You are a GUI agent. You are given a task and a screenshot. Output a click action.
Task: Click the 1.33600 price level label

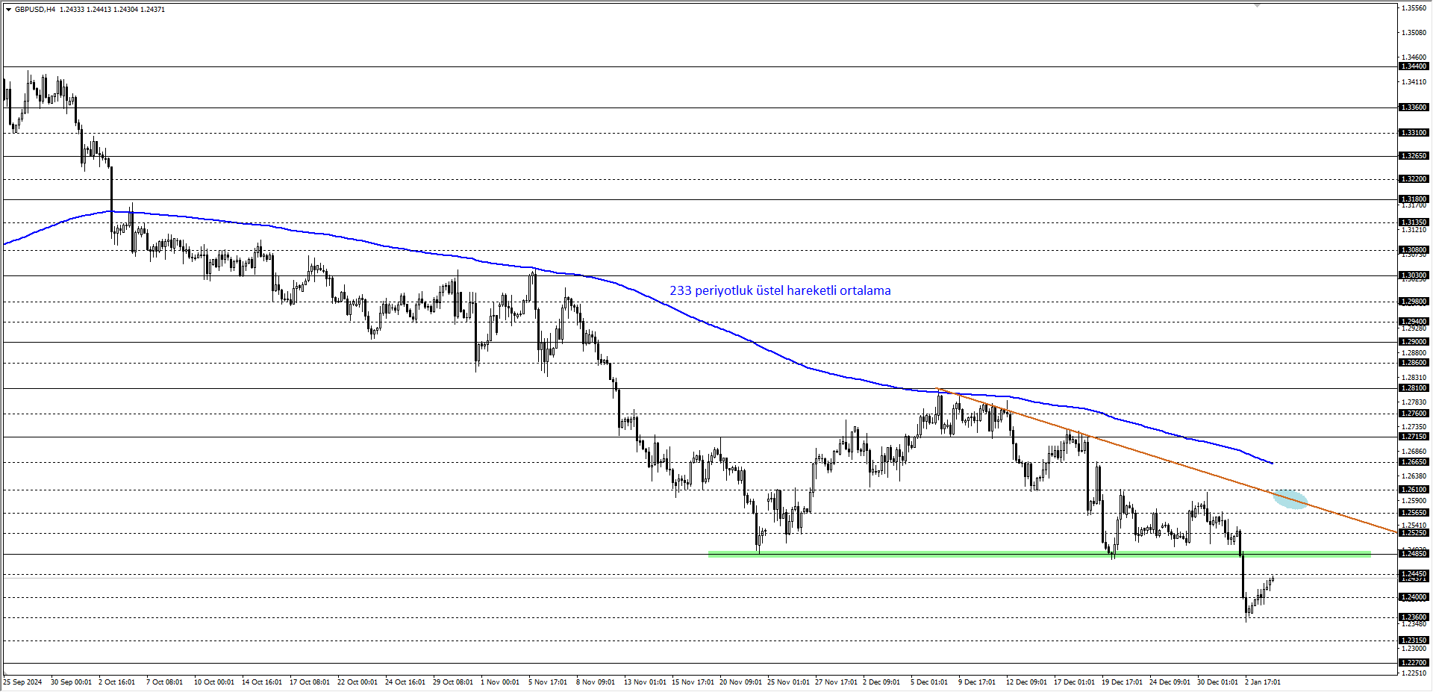(1414, 107)
